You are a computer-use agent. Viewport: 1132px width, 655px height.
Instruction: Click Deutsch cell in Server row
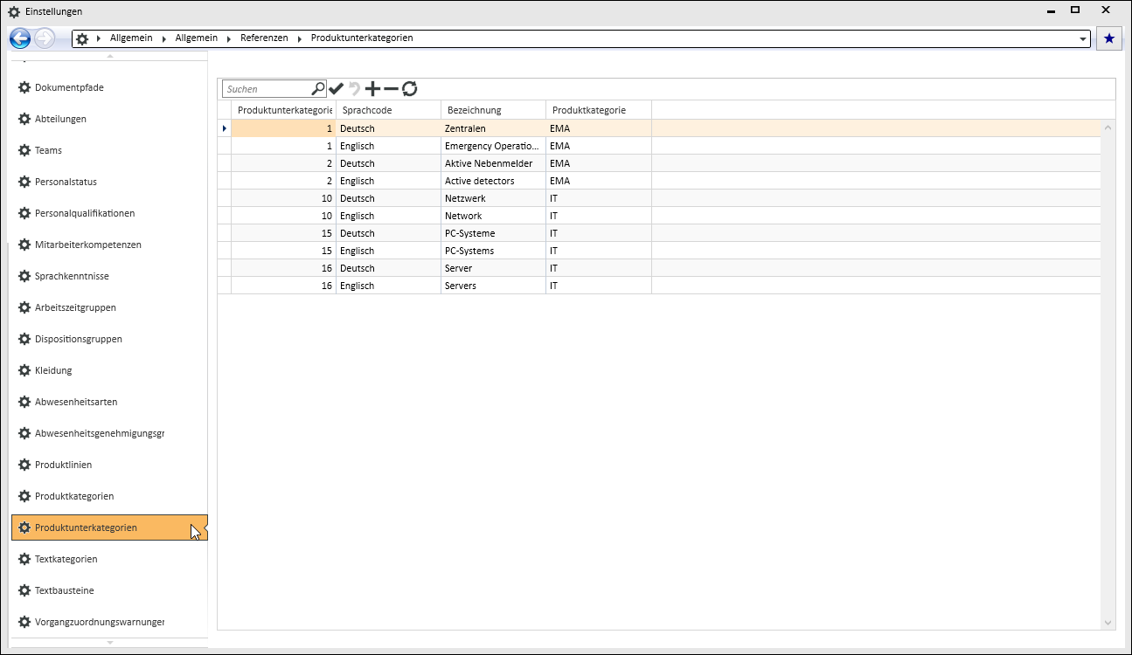[388, 268]
